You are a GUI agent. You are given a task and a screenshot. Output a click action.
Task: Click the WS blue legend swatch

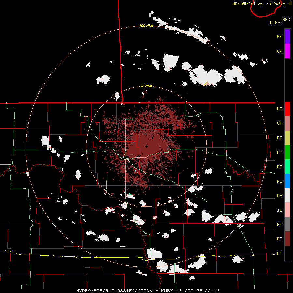pos(287,181)
